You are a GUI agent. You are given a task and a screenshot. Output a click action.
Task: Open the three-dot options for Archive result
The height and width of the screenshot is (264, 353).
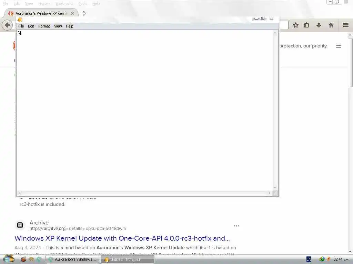[236, 226]
